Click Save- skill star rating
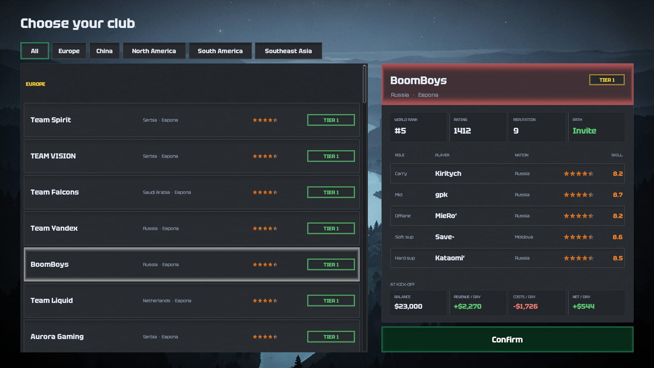The height and width of the screenshot is (368, 654). point(578,237)
